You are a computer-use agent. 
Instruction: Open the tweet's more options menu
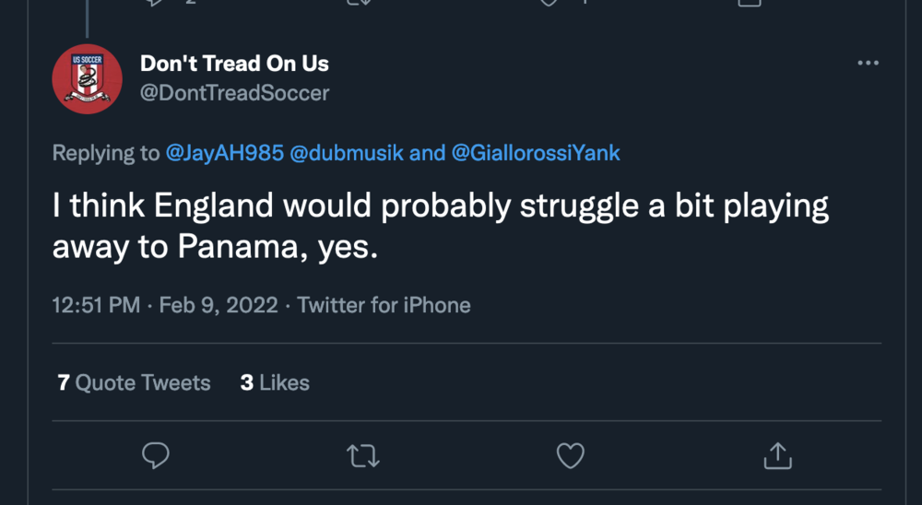point(868,63)
